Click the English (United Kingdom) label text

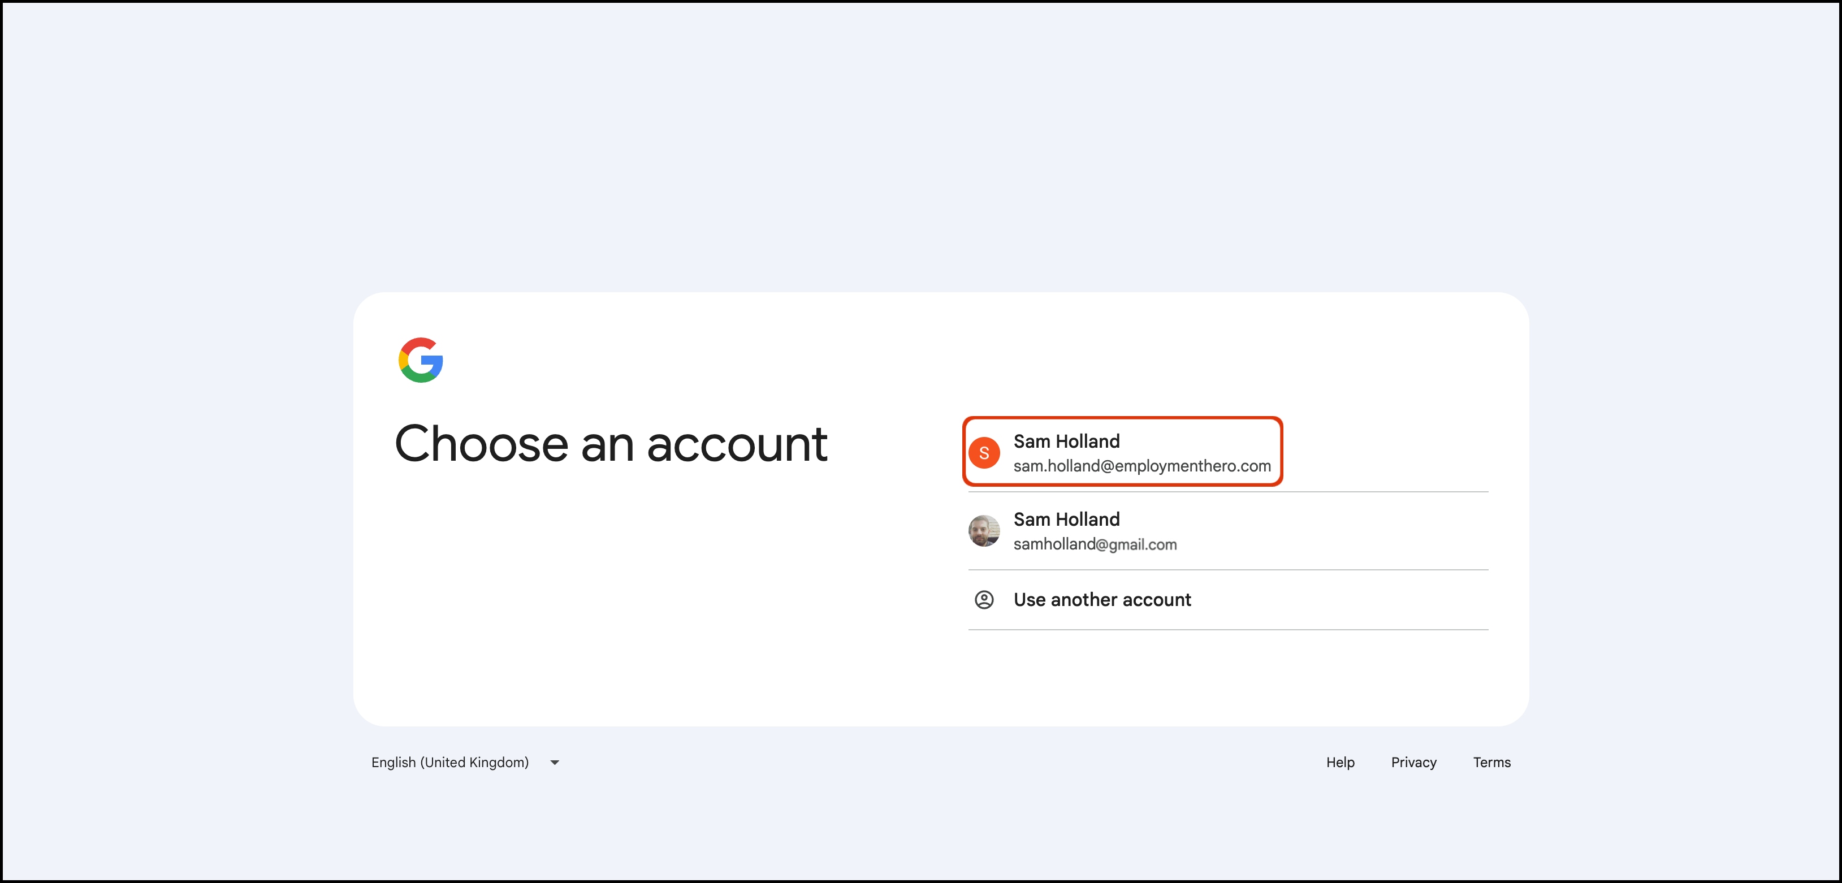(x=450, y=762)
